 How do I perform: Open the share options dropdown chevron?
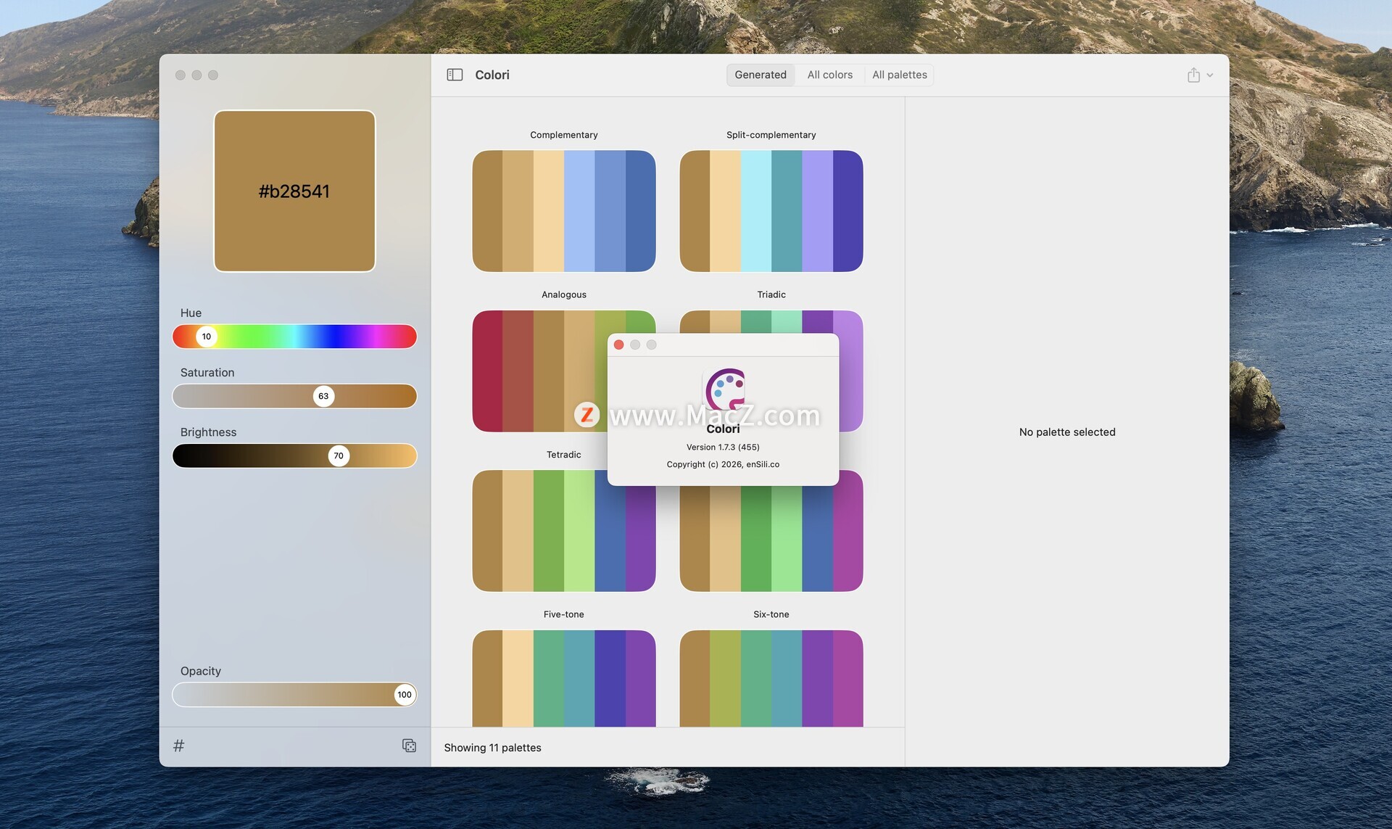pos(1210,75)
